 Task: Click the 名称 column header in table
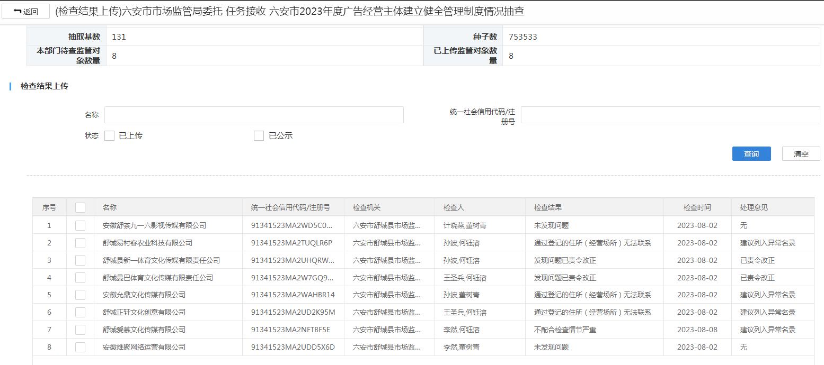tap(110, 207)
